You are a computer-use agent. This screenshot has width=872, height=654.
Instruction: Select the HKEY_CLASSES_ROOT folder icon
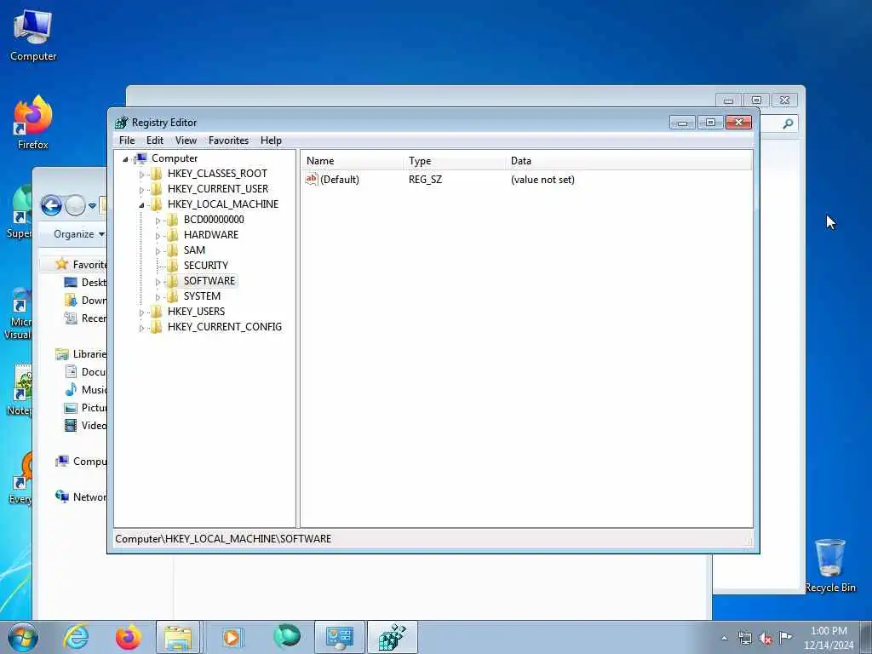157,174
